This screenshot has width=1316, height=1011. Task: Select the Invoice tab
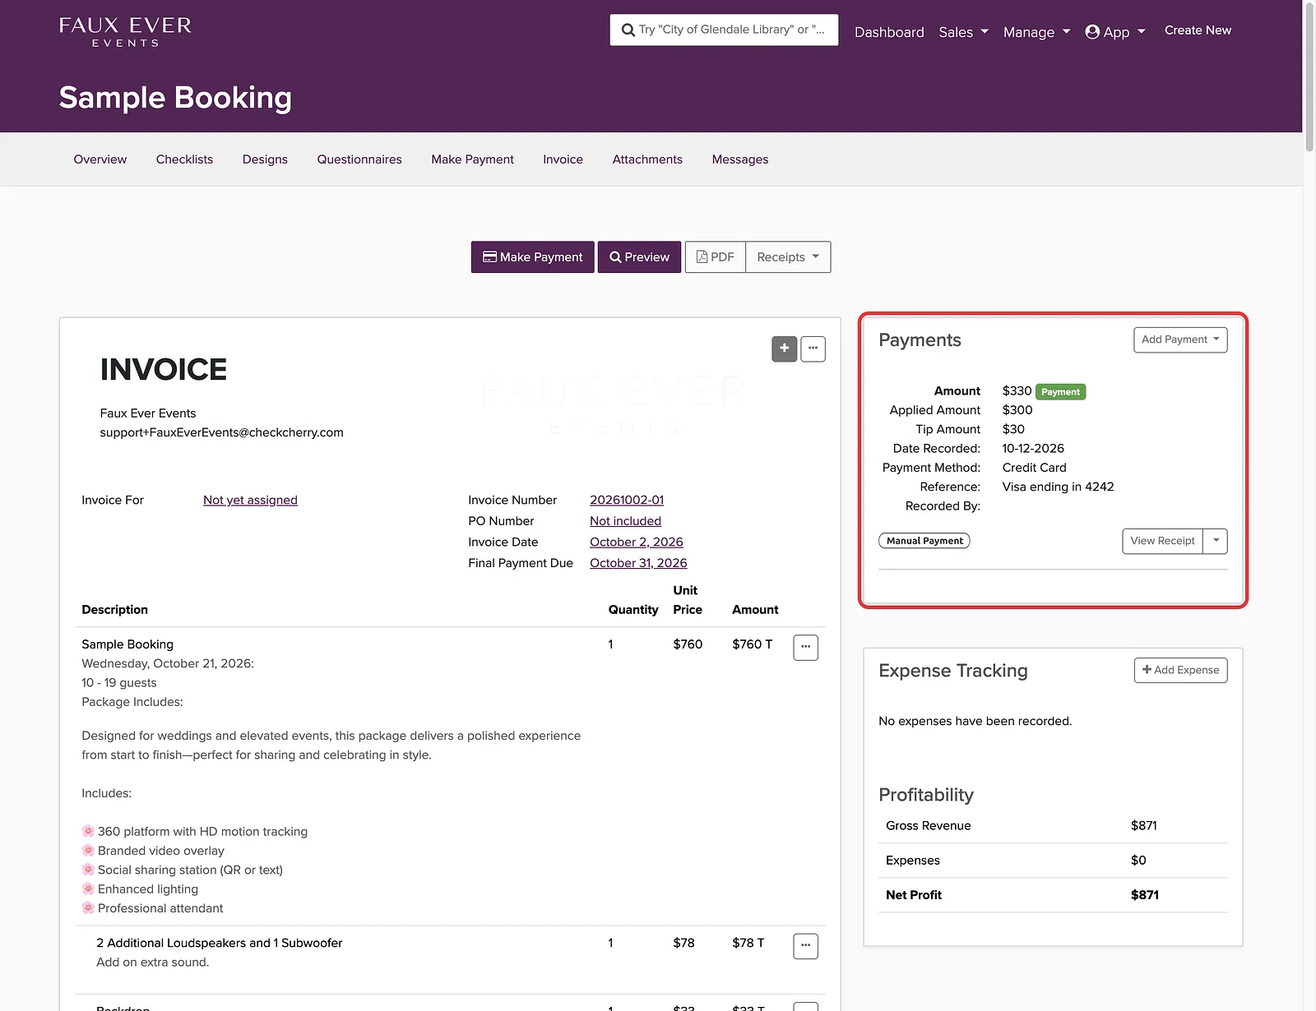point(563,159)
